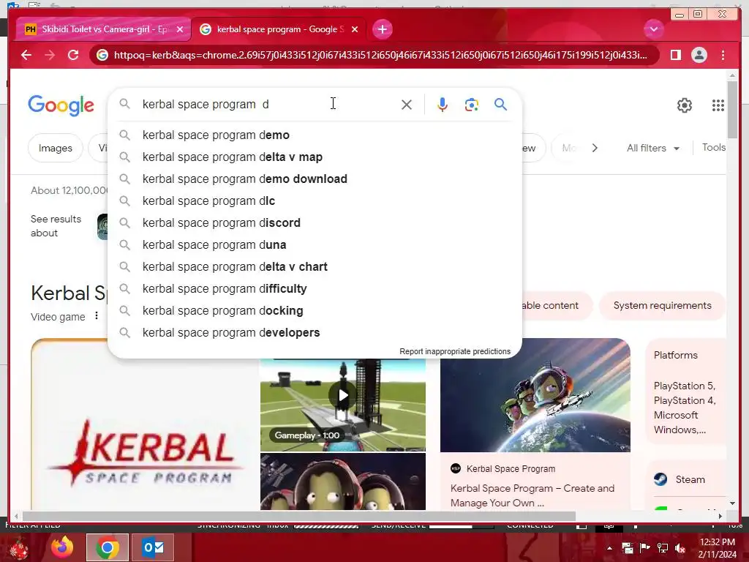
Task: Reload the page with the refresh icon
Action: point(73,55)
